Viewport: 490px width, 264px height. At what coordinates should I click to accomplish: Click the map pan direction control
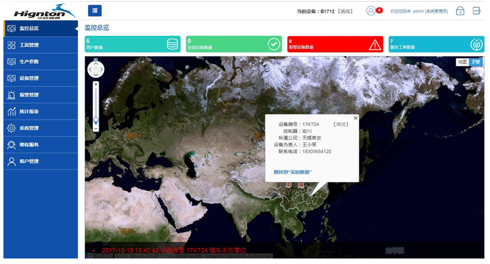click(96, 69)
